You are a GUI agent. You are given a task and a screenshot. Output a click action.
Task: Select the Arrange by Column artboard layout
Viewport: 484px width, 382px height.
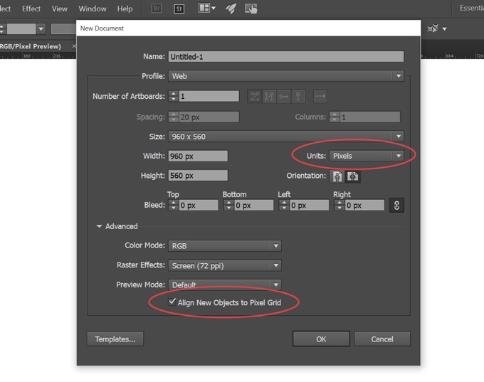(x=298, y=96)
